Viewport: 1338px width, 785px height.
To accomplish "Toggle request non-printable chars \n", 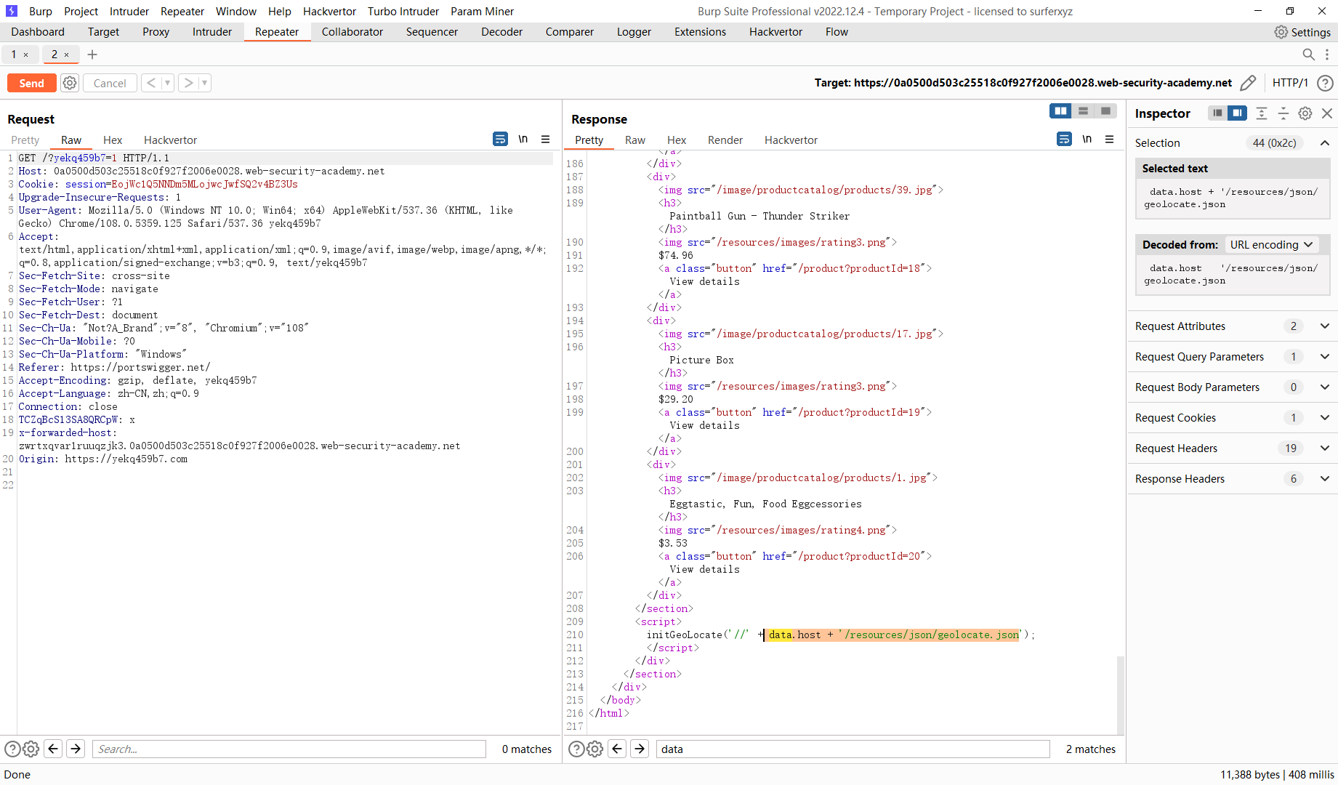I will pyautogui.click(x=523, y=139).
